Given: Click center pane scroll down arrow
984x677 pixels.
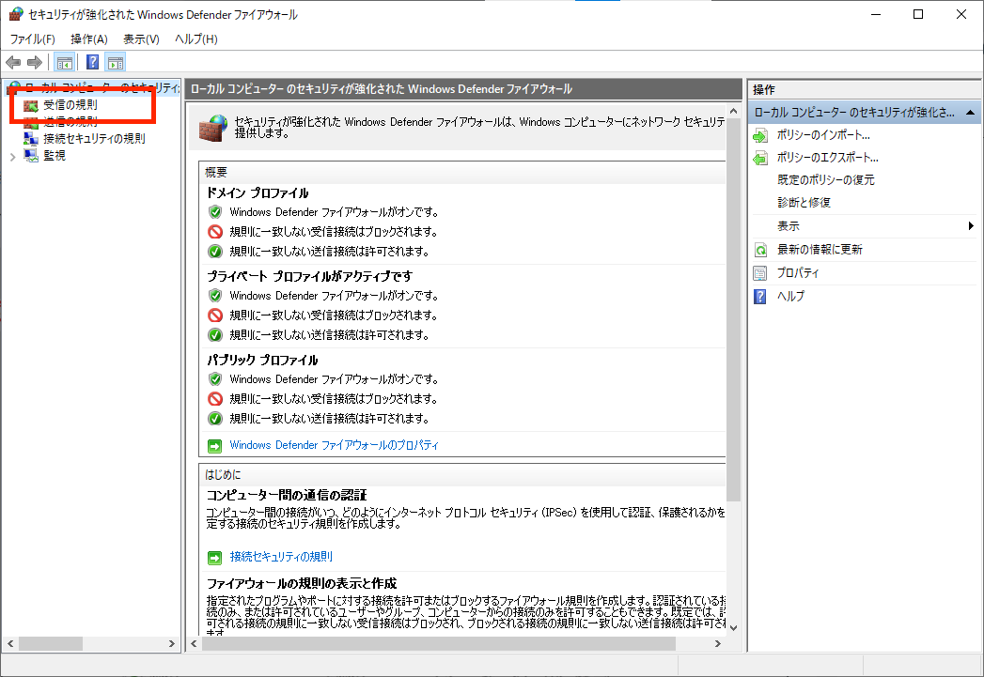Looking at the screenshot, I should [x=734, y=628].
